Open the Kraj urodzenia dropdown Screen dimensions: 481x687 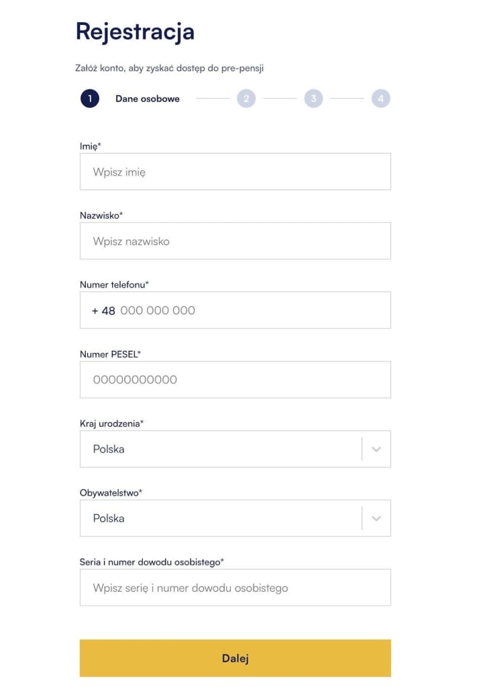click(x=221, y=449)
